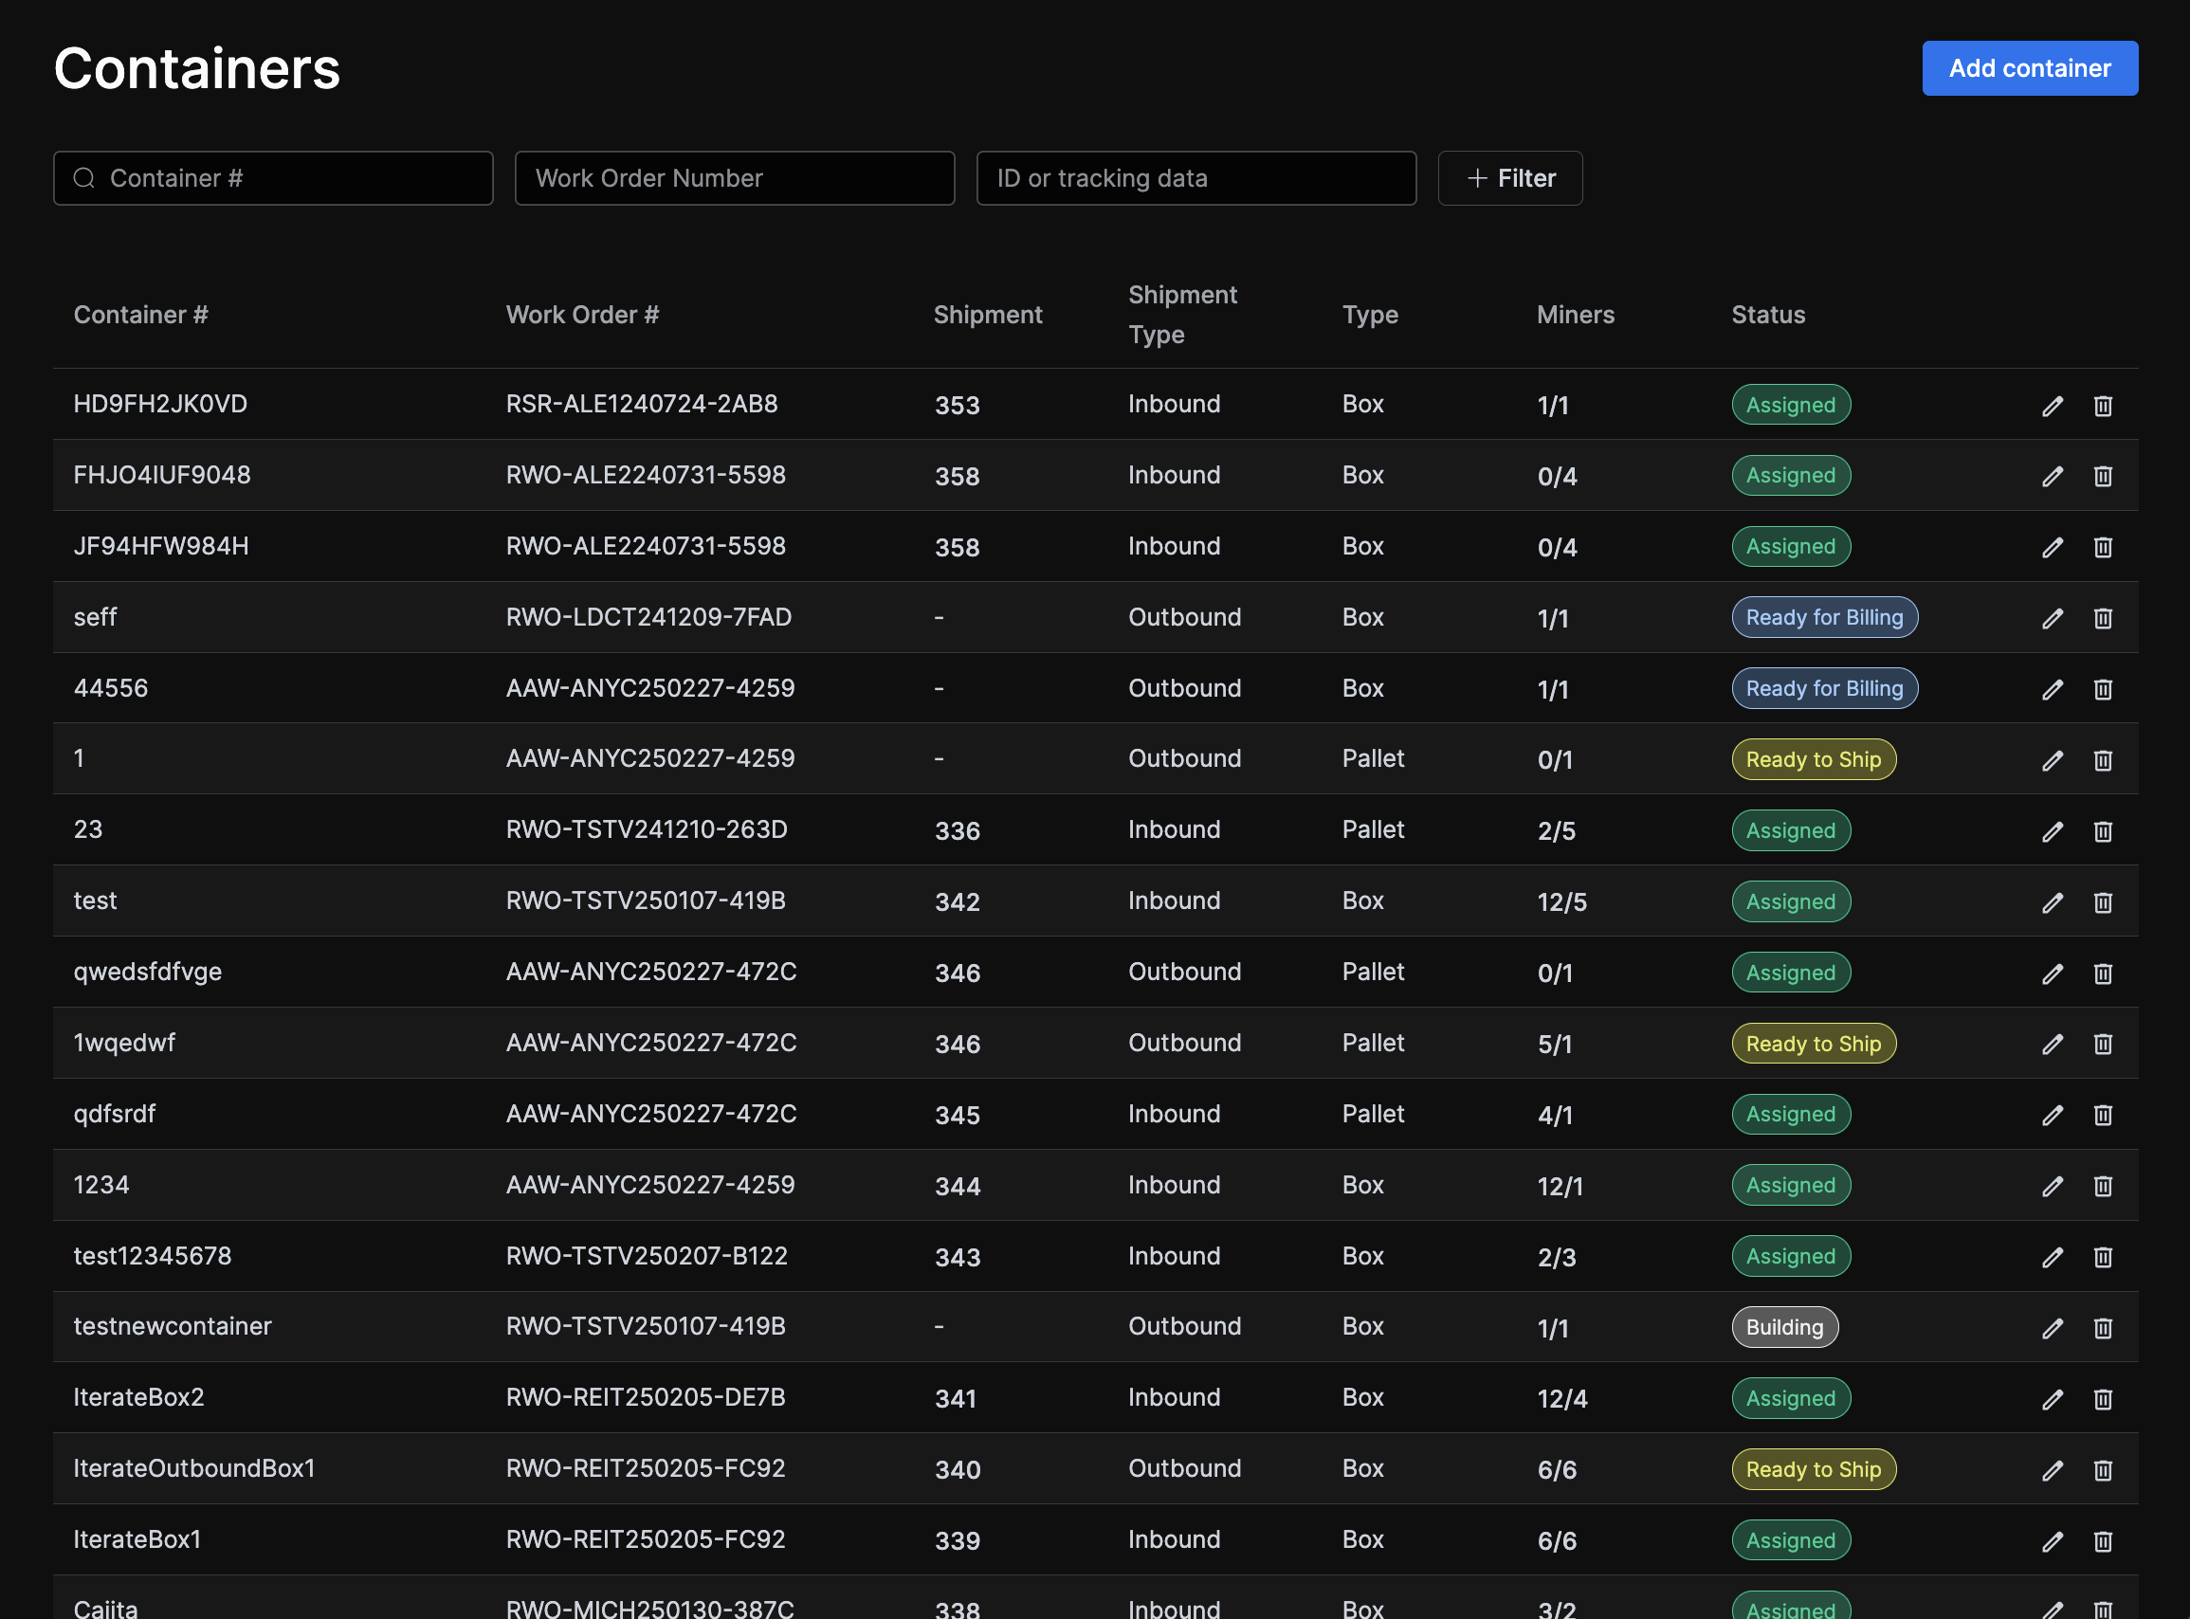Image resolution: width=2190 pixels, height=1619 pixels.
Task: Delete the IterateBox1 container
Action: point(2104,1539)
